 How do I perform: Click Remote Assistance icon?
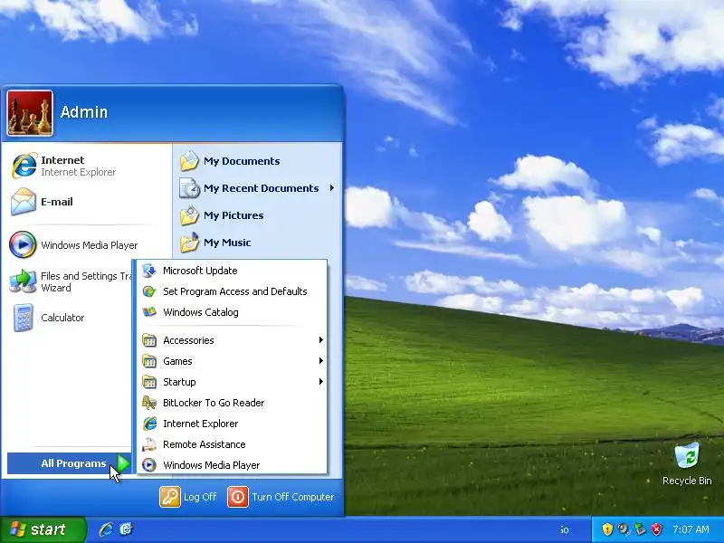(149, 444)
